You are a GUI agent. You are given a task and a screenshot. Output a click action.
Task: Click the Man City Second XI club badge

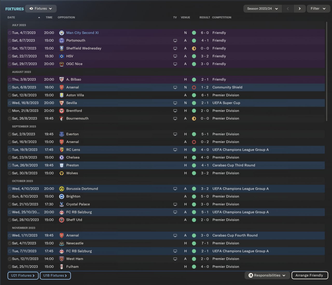point(61,33)
